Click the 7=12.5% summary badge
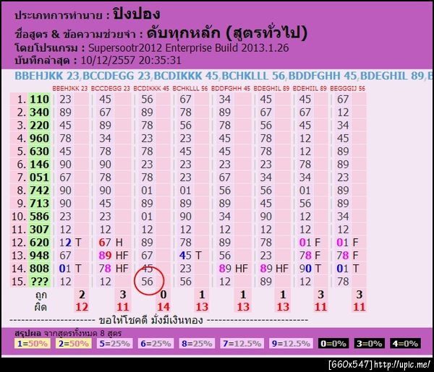 click(x=242, y=344)
